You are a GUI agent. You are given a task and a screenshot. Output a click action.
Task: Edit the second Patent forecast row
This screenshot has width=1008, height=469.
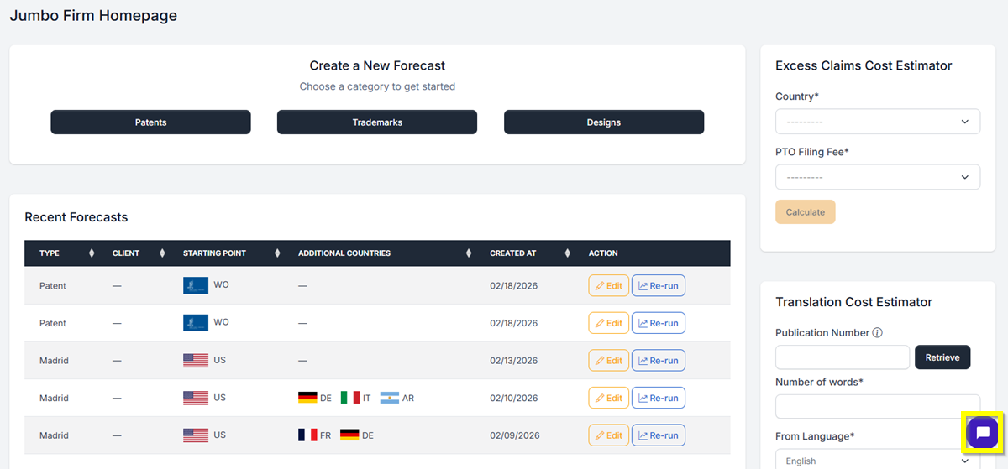click(x=608, y=323)
